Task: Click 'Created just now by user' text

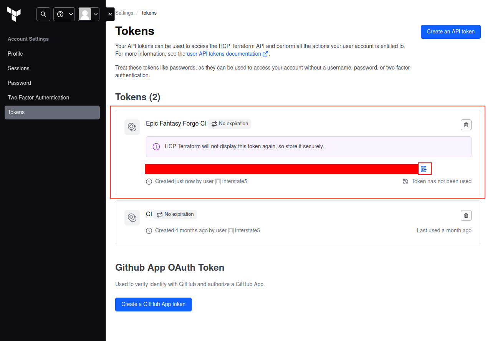Action: [x=184, y=181]
